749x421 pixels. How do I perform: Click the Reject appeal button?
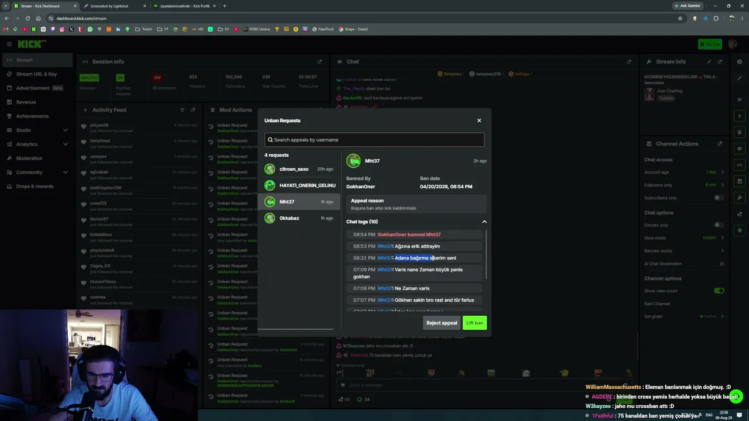(442, 323)
